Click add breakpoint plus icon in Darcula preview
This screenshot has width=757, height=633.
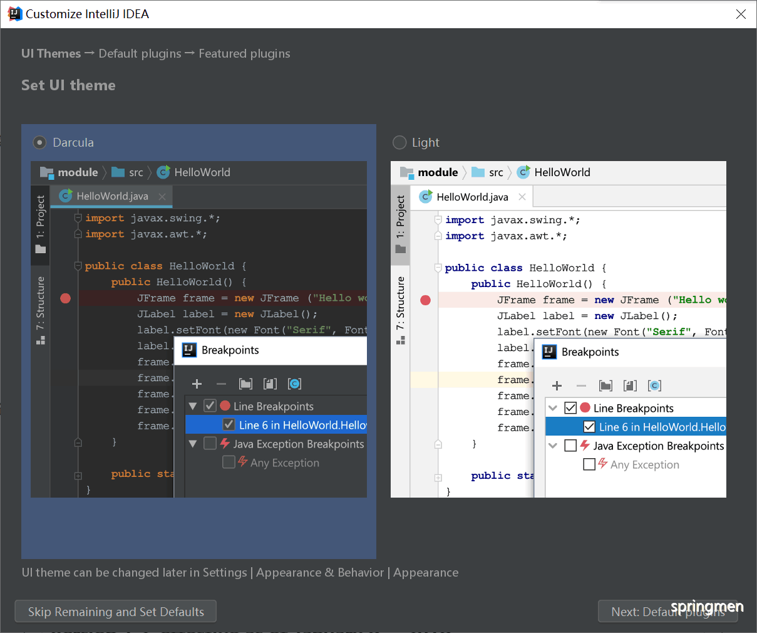[197, 384]
